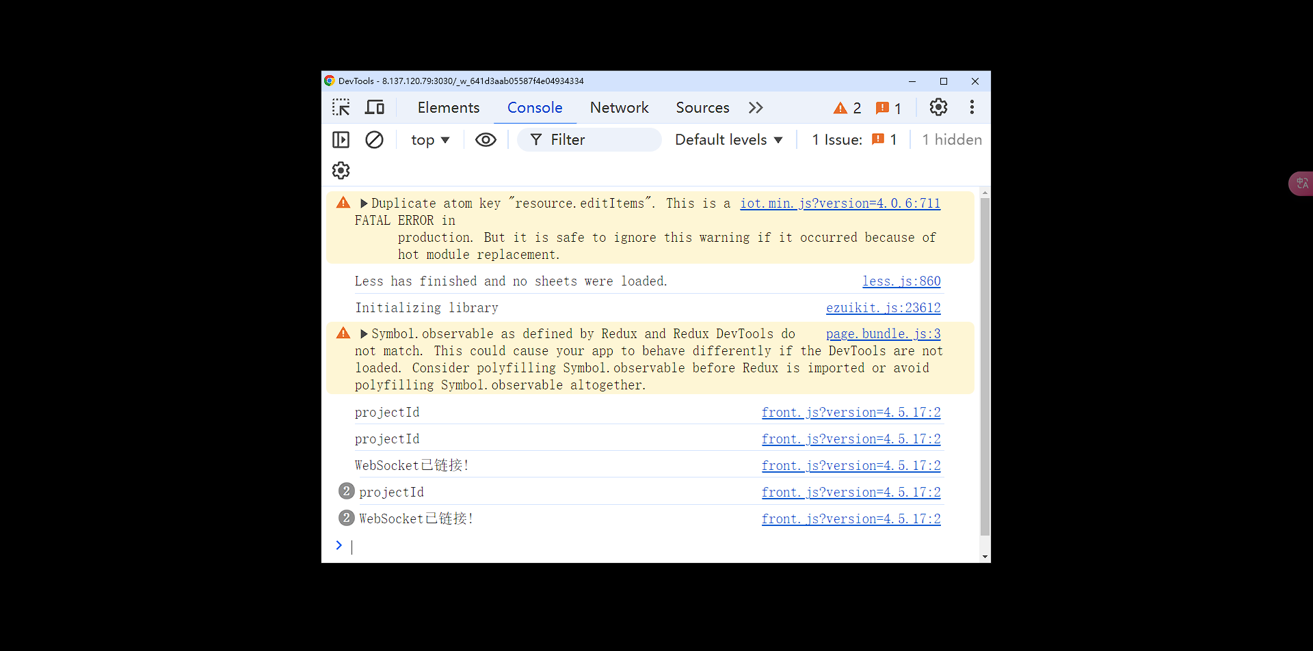Toggle the console sidebar panel

[341, 140]
